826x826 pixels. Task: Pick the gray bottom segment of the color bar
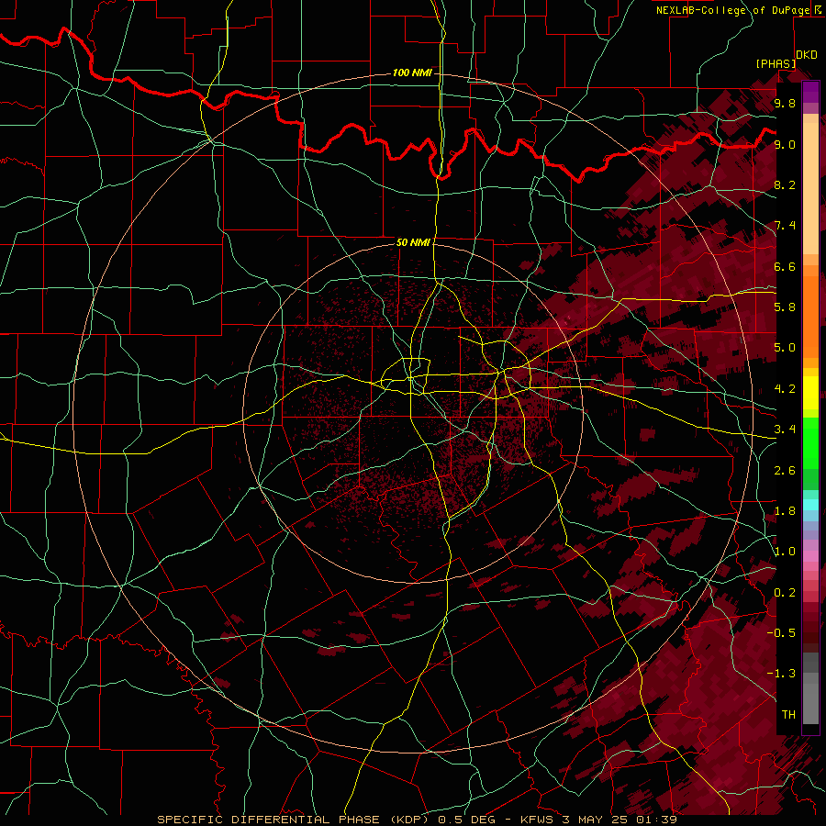click(810, 703)
